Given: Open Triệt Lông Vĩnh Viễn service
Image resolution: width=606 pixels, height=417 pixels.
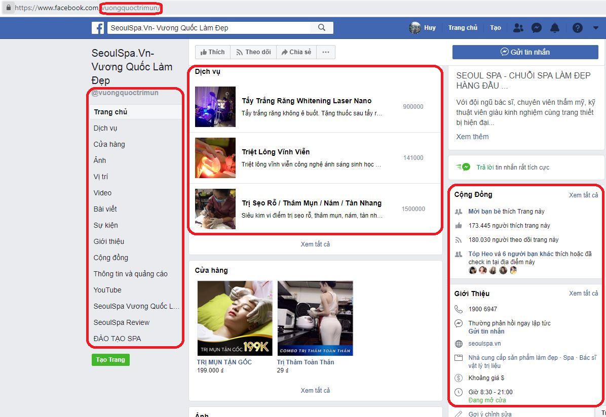Looking at the screenshot, I should coord(276,152).
